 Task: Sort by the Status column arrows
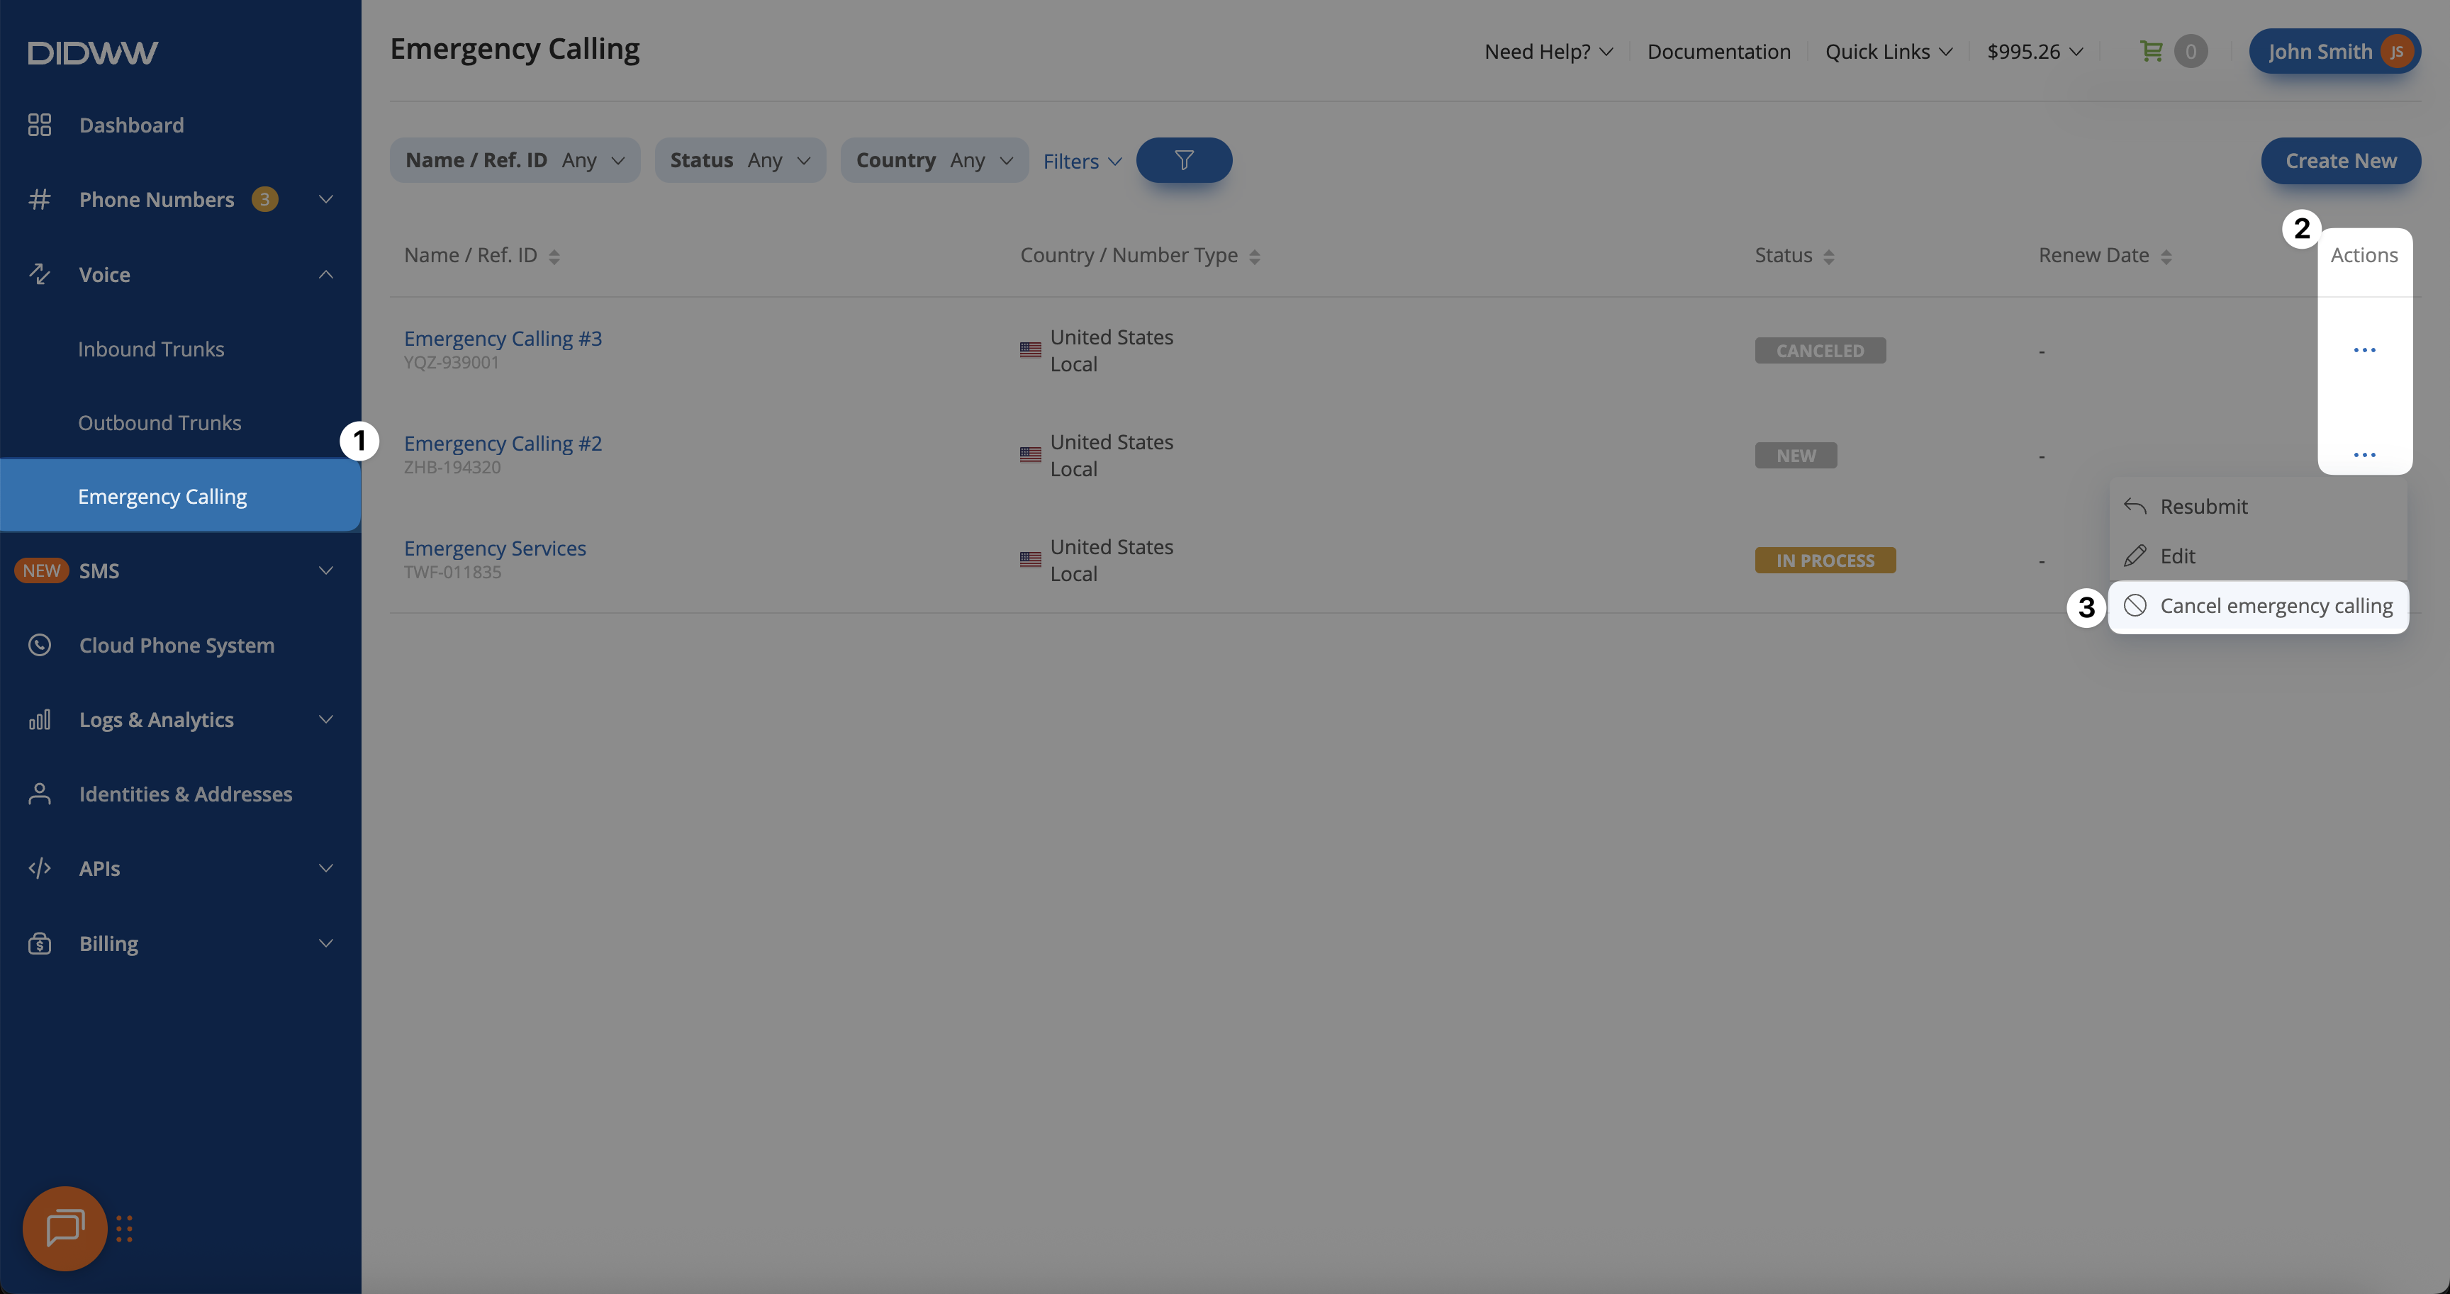pyautogui.click(x=1828, y=256)
